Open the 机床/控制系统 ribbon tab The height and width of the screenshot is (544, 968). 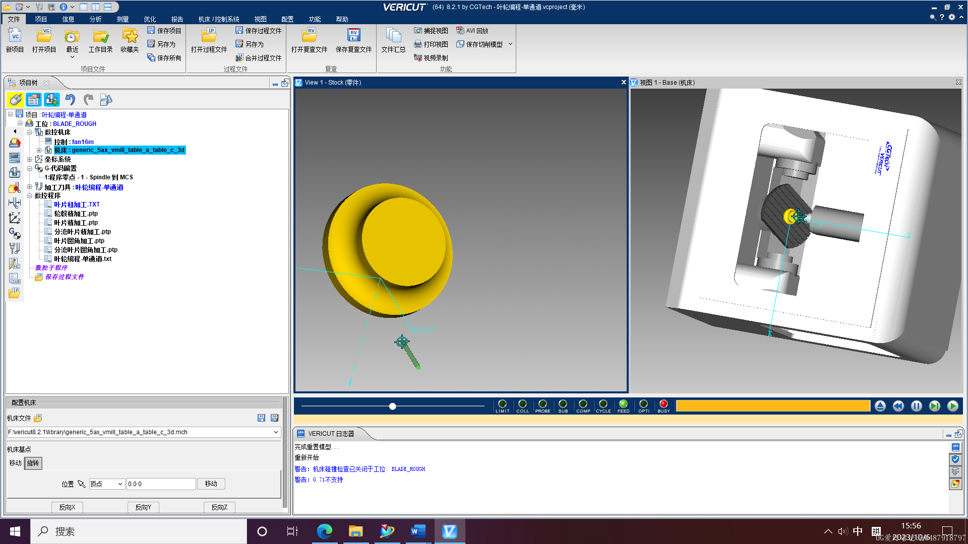click(x=219, y=19)
